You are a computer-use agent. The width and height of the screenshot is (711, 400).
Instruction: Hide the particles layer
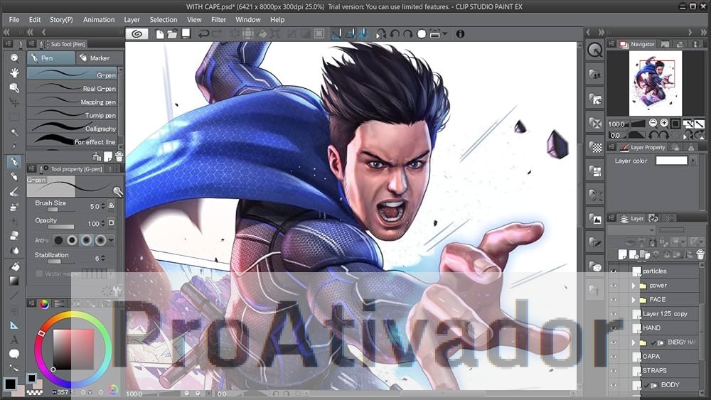[x=614, y=271]
